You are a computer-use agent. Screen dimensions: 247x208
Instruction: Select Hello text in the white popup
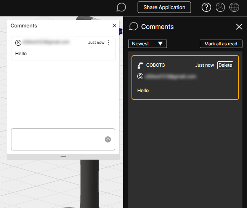click(x=21, y=54)
